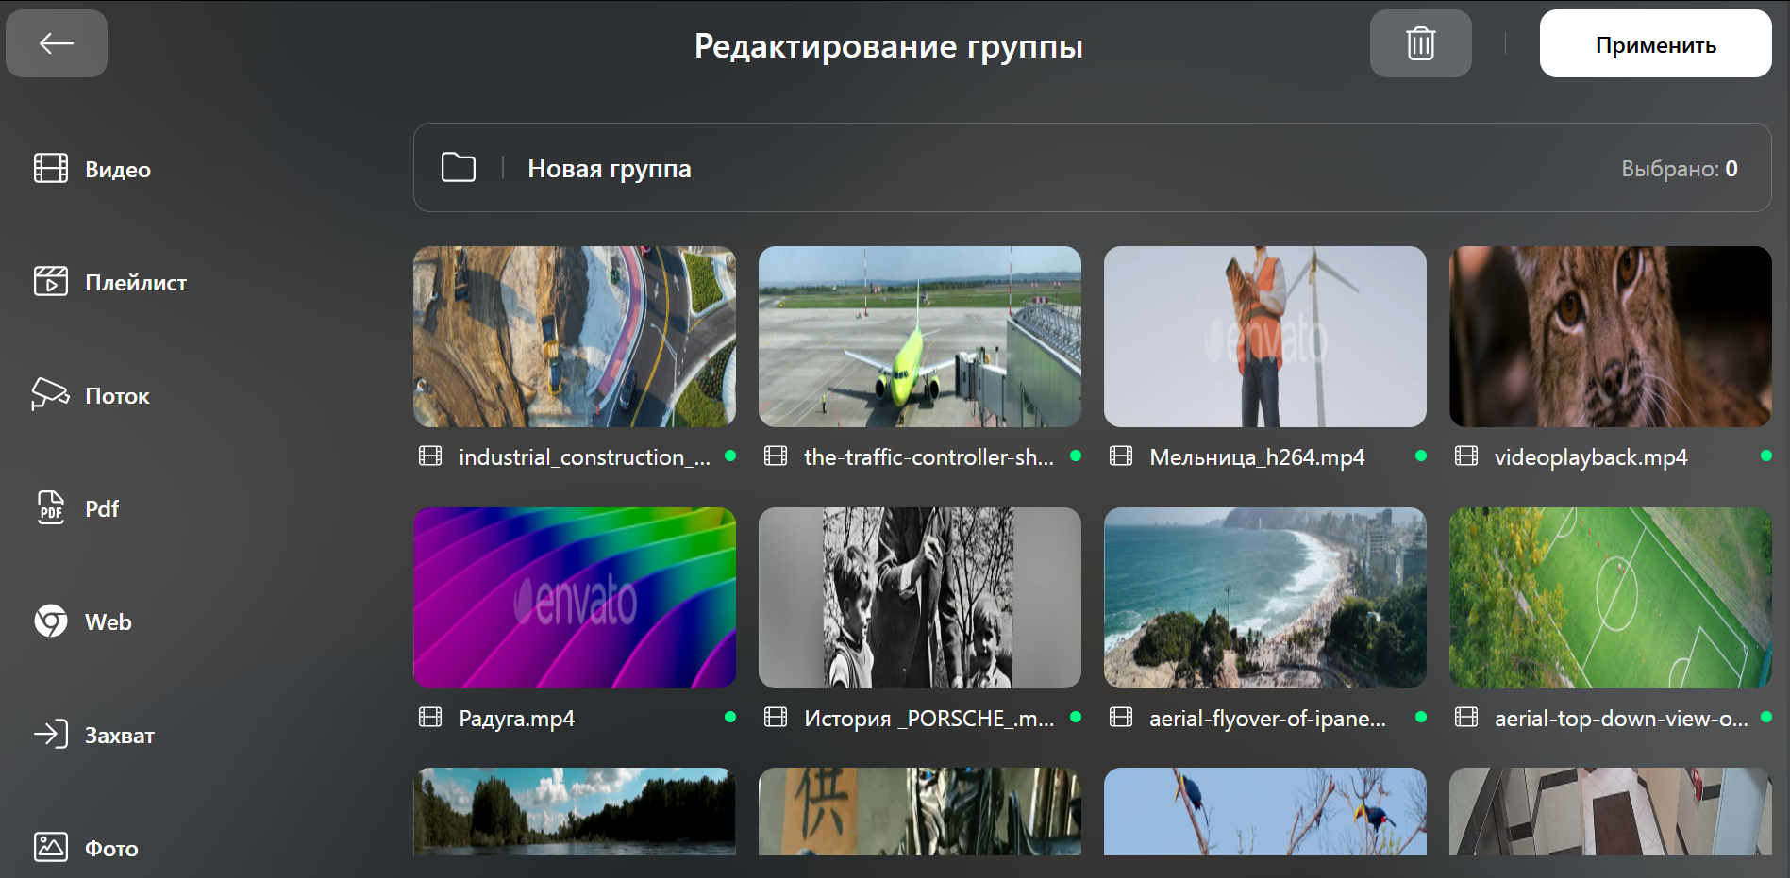Open the Поток category

[x=92, y=395]
